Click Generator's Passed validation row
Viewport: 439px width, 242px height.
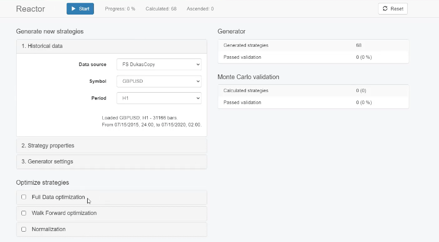pyautogui.click(x=313, y=57)
